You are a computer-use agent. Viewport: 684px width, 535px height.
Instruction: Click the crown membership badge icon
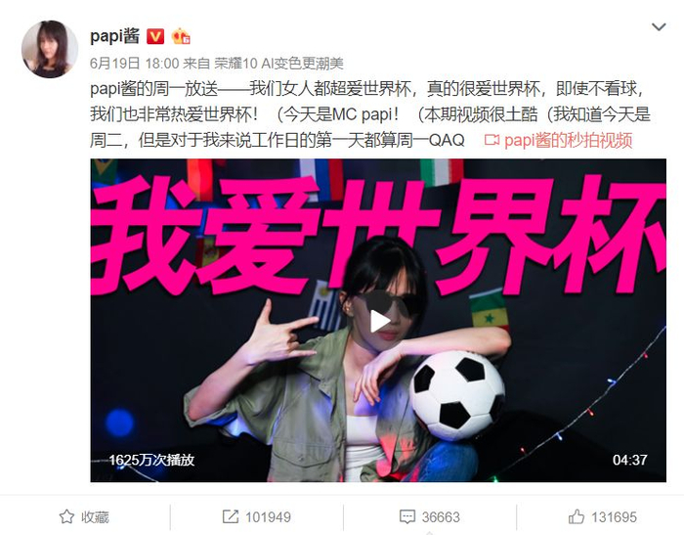tap(181, 36)
